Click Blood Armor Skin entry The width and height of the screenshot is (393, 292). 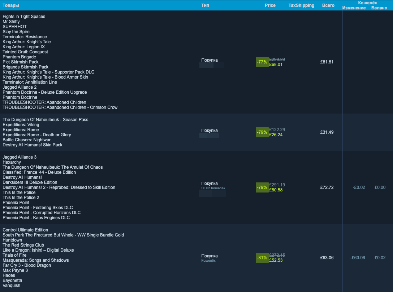[45, 77]
